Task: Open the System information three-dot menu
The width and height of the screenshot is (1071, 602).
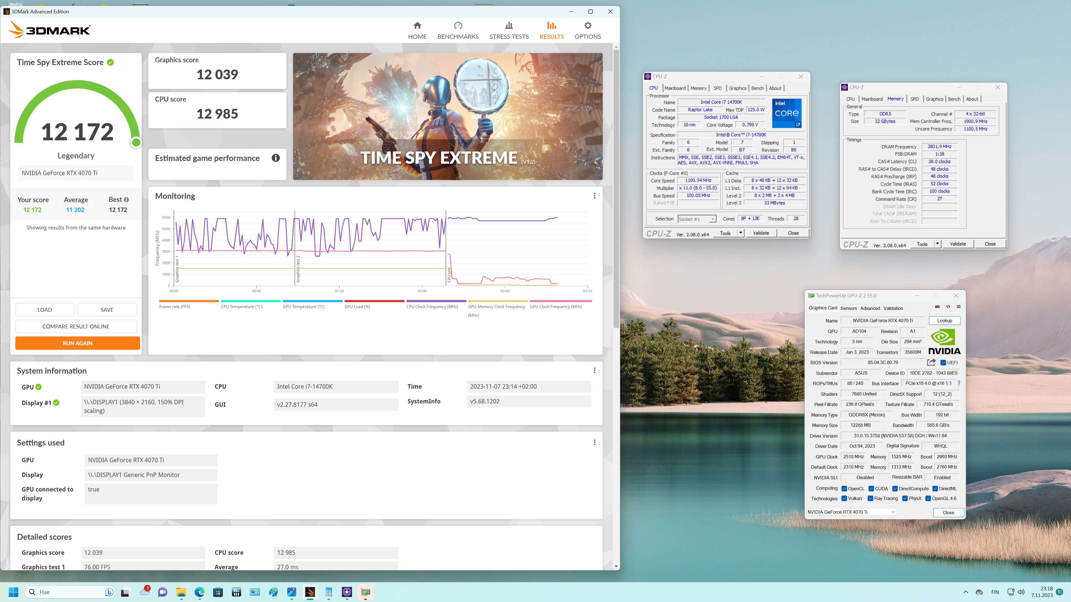Action: click(x=595, y=371)
